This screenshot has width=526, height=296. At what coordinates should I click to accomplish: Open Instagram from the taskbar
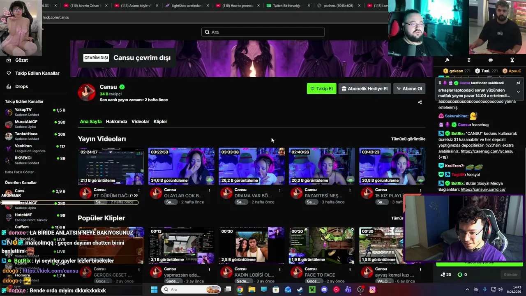372,289
